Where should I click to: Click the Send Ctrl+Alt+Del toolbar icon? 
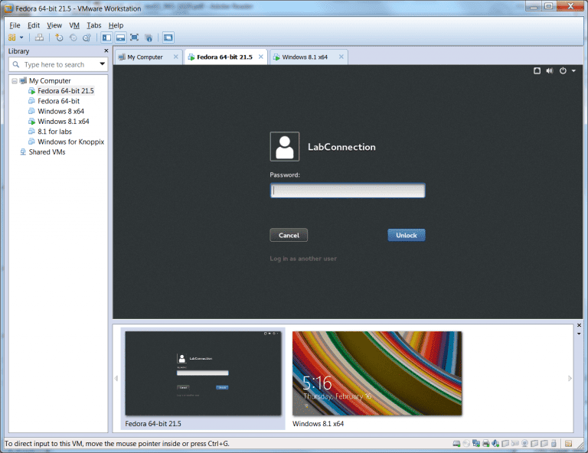pos(39,37)
